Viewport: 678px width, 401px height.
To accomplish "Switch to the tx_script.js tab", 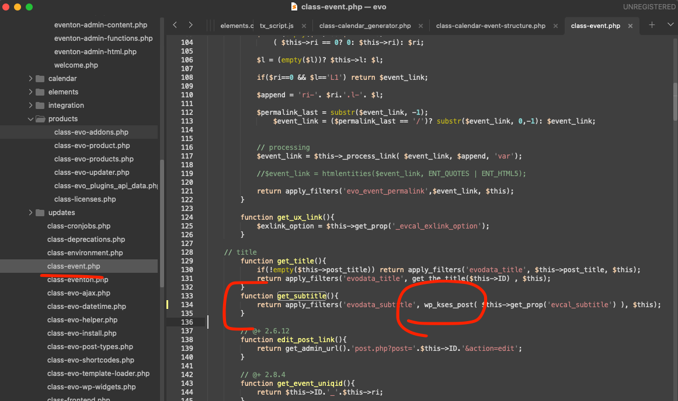I will point(277,26).
